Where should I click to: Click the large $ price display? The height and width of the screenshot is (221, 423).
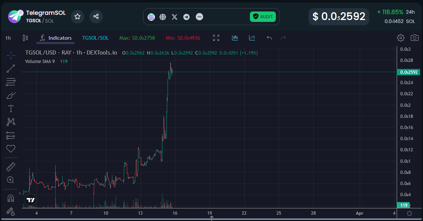coord(339,16)
